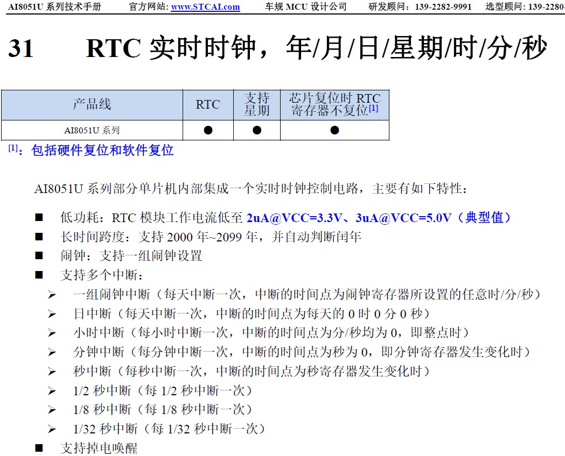Click the blue footnote [1] superscript in table header

click(x=373, y=108)
